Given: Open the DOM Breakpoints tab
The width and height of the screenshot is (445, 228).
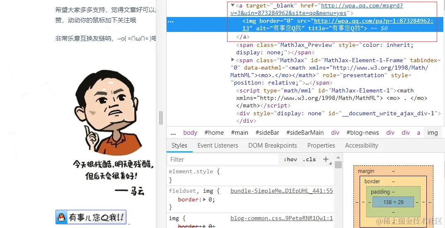Looking at the screenshot, I should (x=273, y=146).
